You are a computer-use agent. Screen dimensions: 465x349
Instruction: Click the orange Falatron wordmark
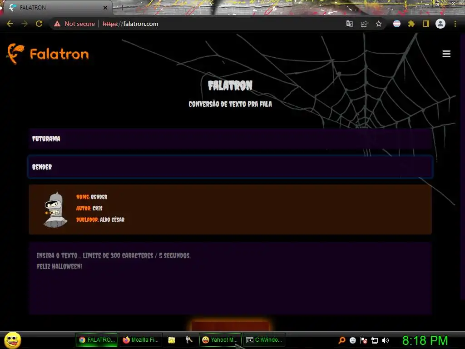[x=59, y=54]
